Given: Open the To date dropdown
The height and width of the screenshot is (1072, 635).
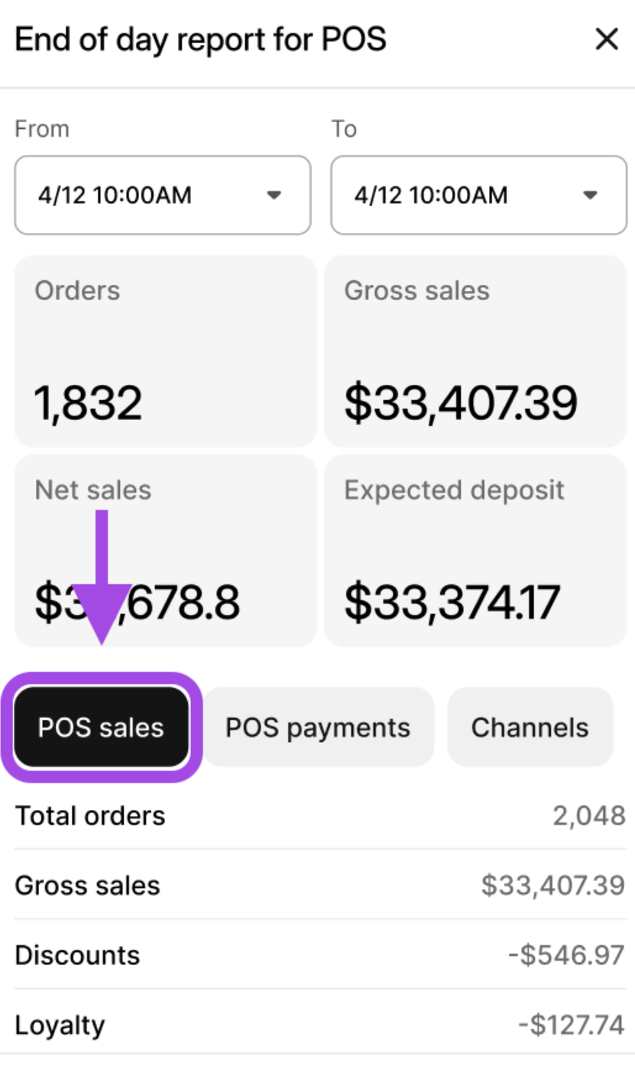Looking at the screenshot, I should click(478, 195).
